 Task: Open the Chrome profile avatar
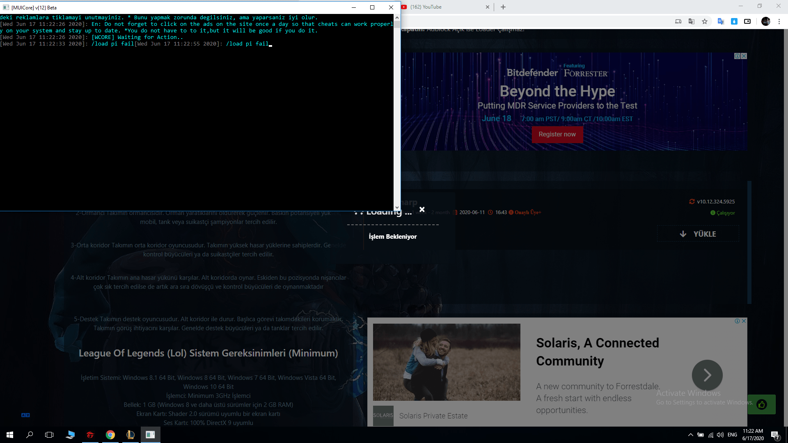point(766,21)
